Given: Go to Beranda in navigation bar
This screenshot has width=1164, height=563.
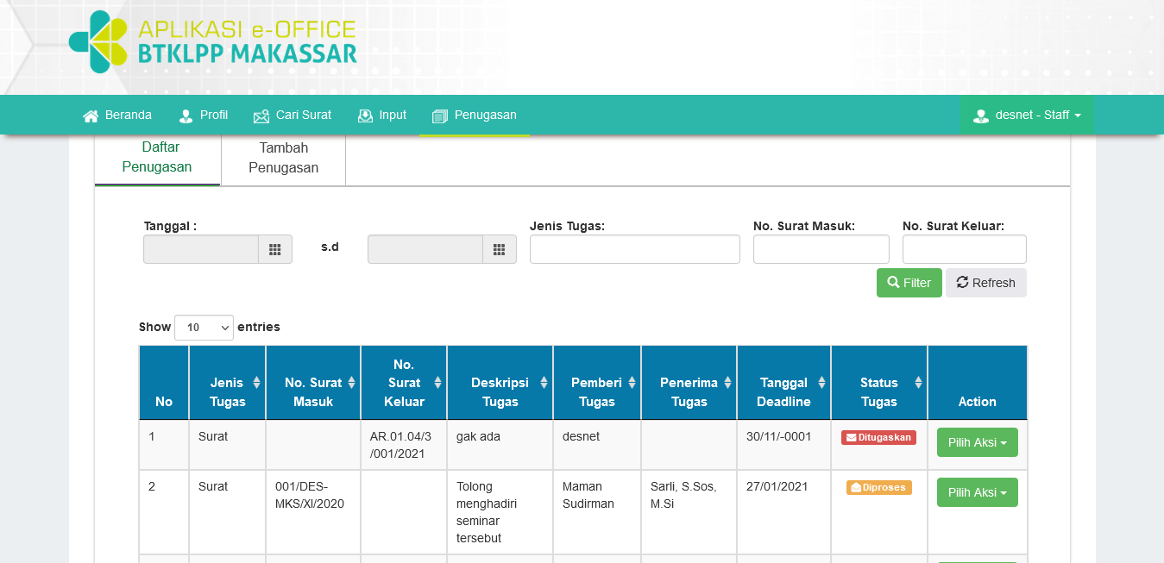Looking at the screenshot, I should point(117,116).
